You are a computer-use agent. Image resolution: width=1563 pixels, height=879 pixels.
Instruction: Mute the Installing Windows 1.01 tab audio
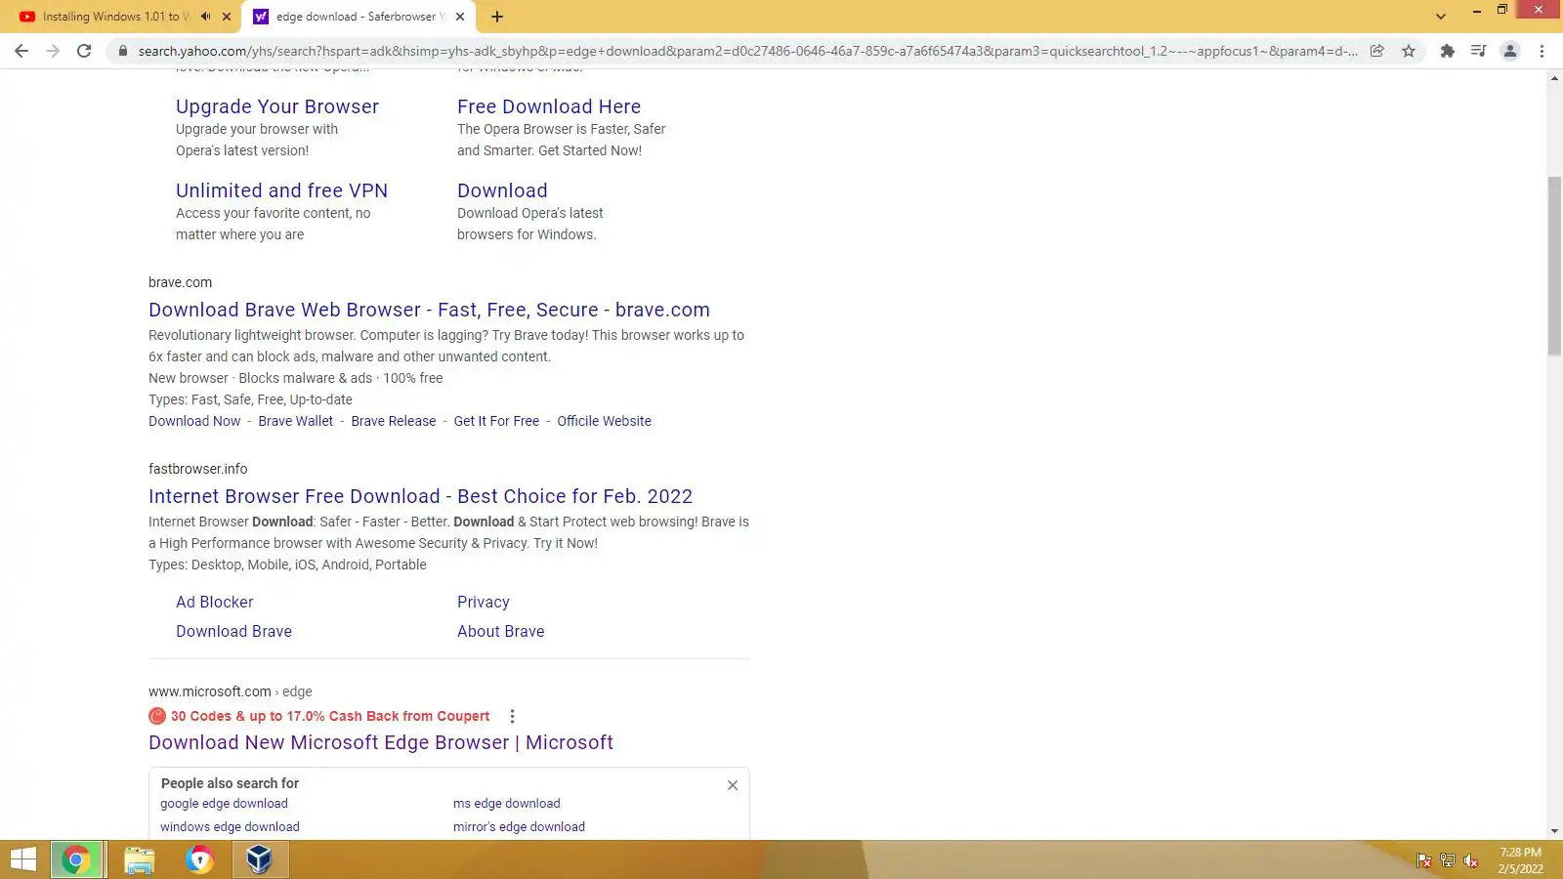click(205, 17)
